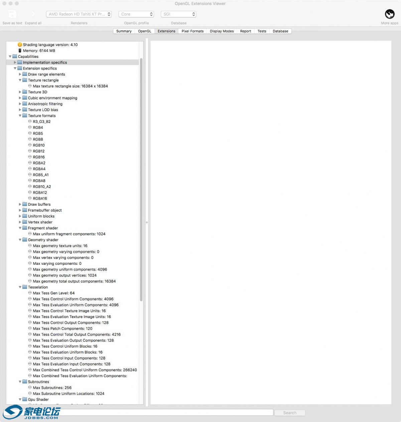Viewport: 401px width, 422px height.
Task: Expand the Implementation specifics node
Action: pos(15,63)
